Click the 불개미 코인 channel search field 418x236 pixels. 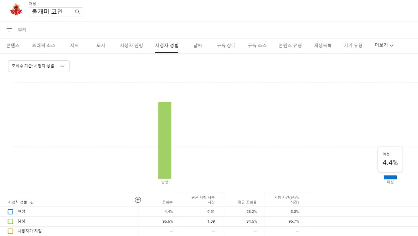click(x=52, y=12)
